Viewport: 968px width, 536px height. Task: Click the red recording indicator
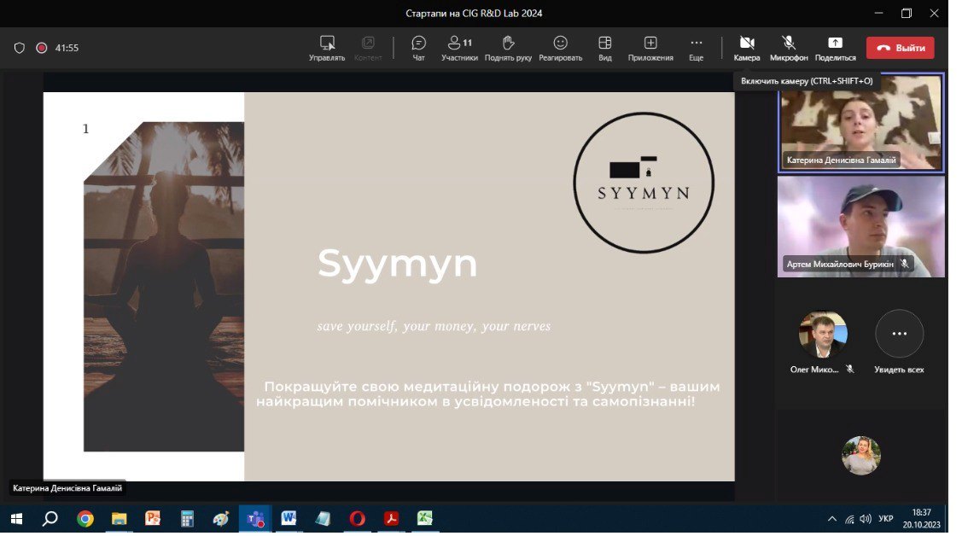pos(41,48)
